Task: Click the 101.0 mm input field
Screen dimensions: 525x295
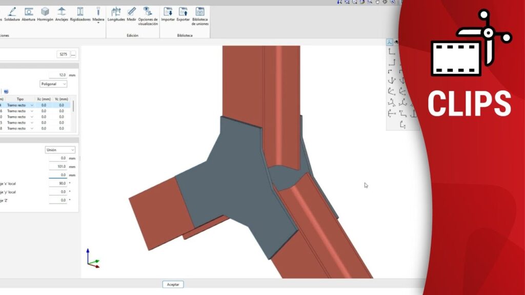Action: 58,166
